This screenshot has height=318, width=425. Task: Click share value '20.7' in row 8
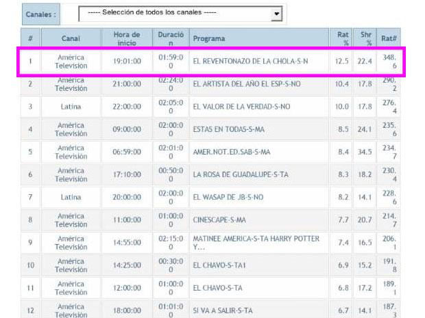[x=365, y=220]
